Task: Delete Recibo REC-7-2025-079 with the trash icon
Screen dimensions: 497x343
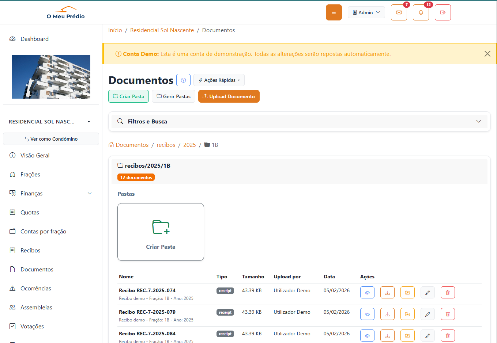Action: click(x=448, y=314)
